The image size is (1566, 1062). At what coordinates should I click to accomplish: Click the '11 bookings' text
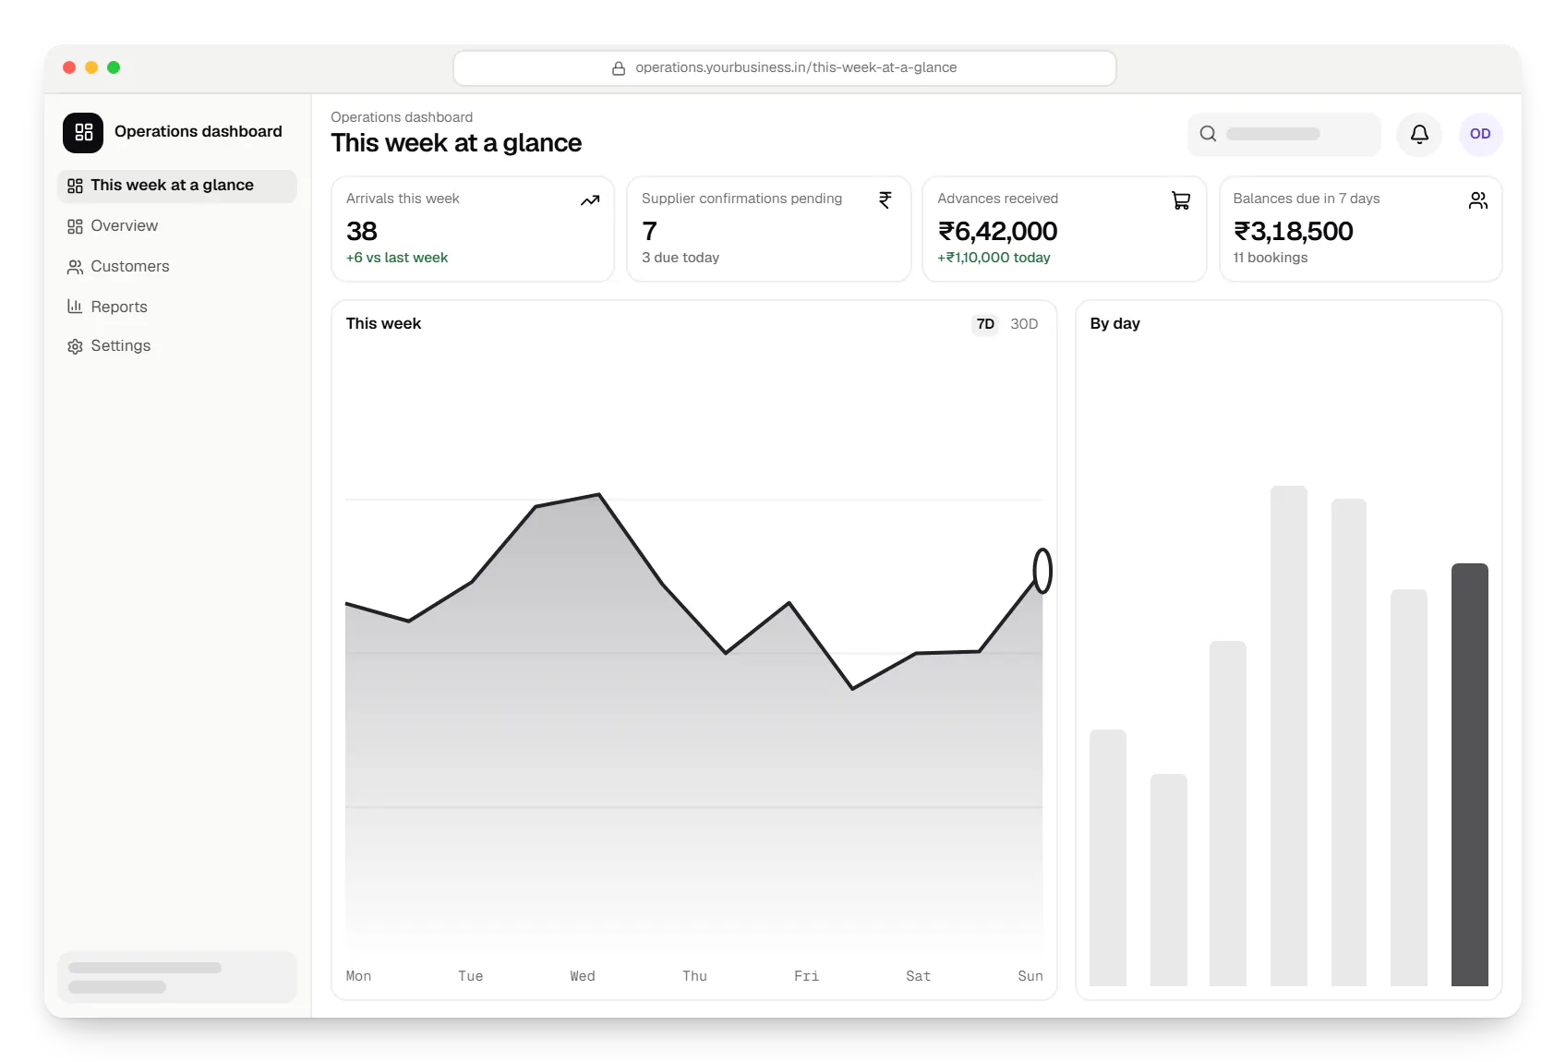click(x=1271, y=258)
